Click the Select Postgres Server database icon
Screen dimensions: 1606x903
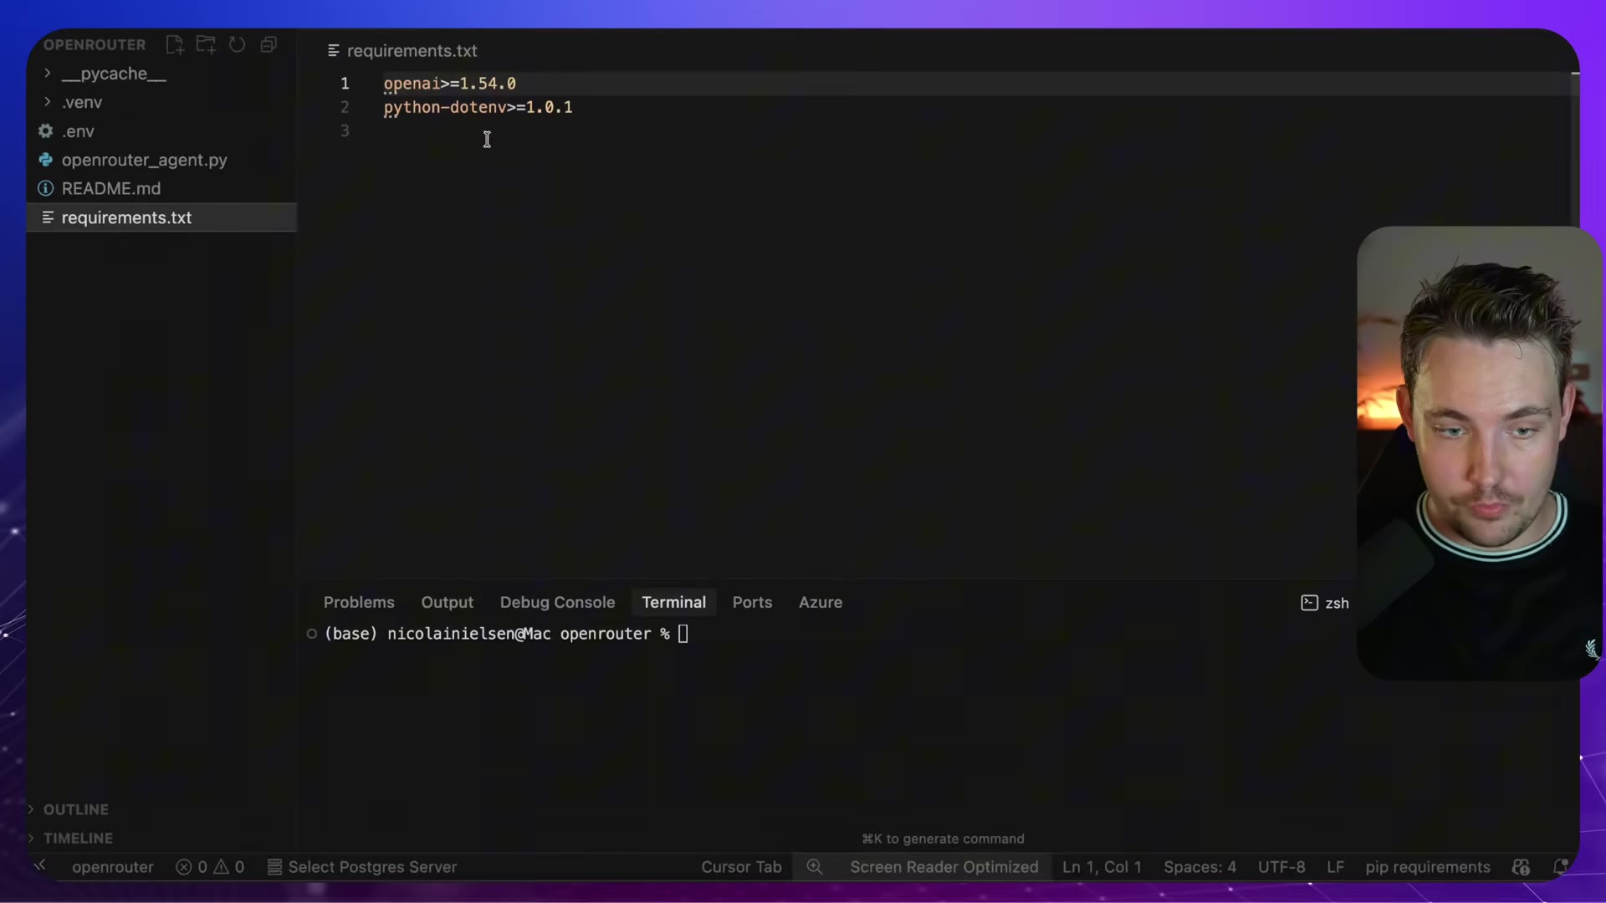pos(274,867)
